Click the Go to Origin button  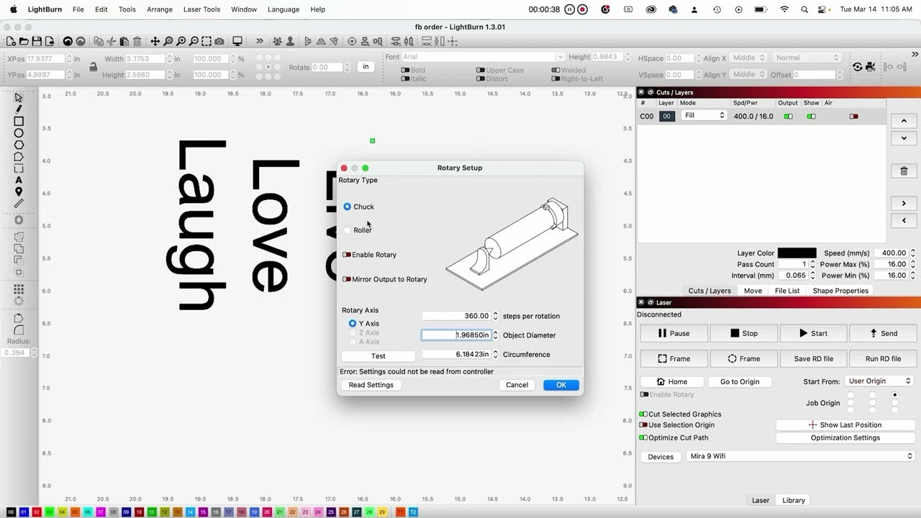(740, 382)
